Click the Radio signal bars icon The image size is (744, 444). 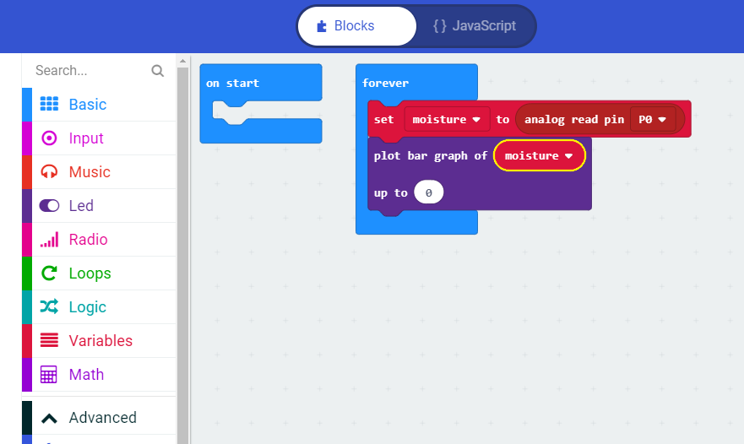[49, 240]
